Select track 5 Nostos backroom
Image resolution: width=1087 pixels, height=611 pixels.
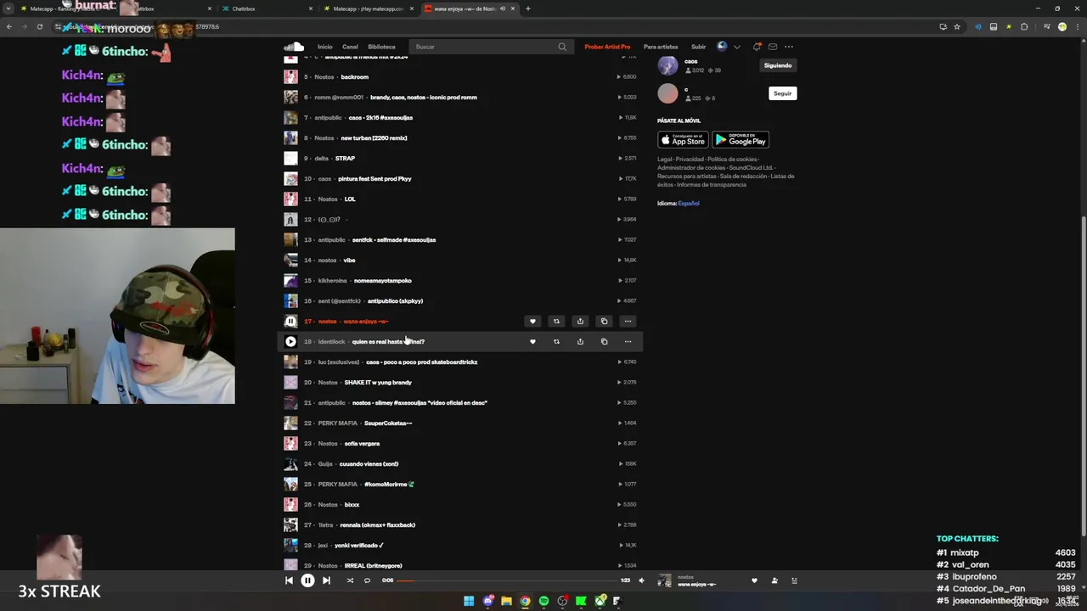(x=459, y=76)
